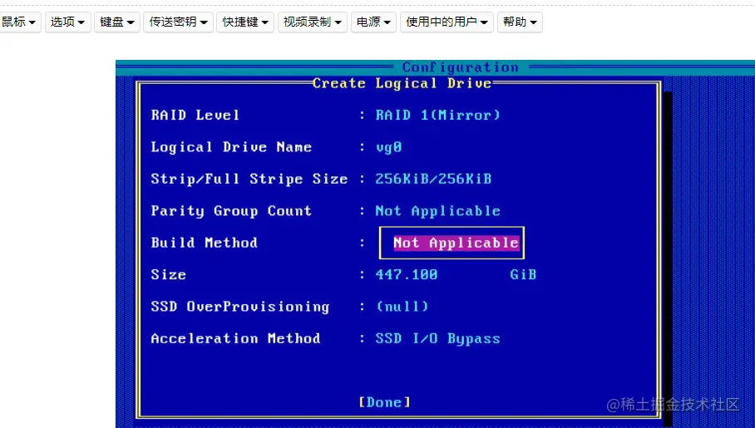Open the 使用中的用户 dropdown menu
The height and width of the screenshot is (428, 755).
coord(447,22)
